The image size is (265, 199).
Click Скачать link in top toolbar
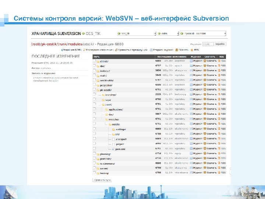point(184,50)
